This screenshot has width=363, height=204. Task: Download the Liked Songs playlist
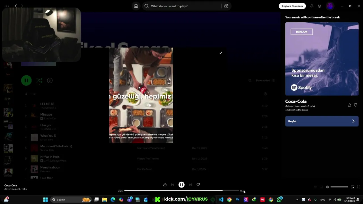pyautogui.click(x=50, y=80)
